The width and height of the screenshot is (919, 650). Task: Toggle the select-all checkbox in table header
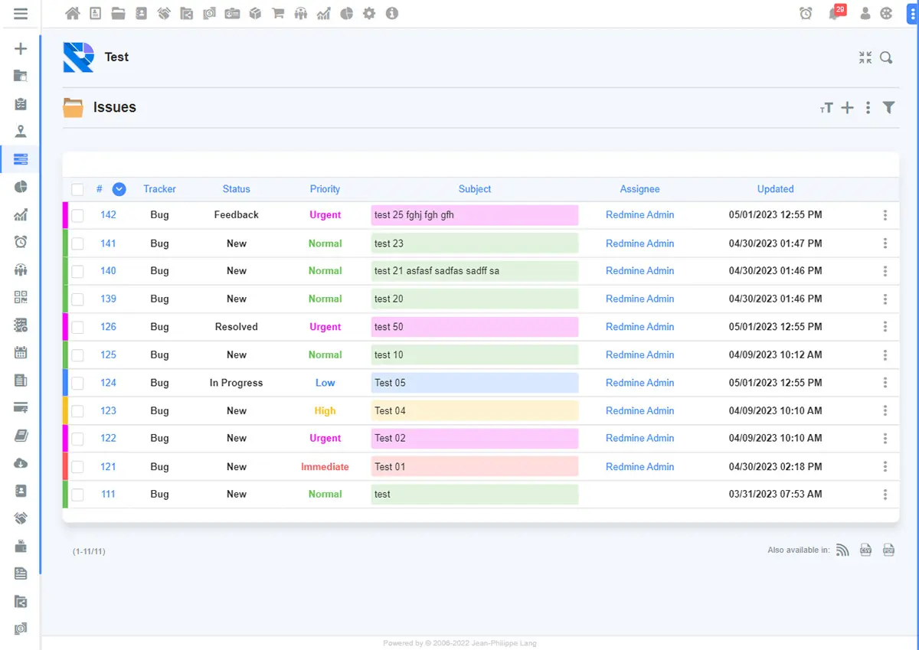[77, 189]
